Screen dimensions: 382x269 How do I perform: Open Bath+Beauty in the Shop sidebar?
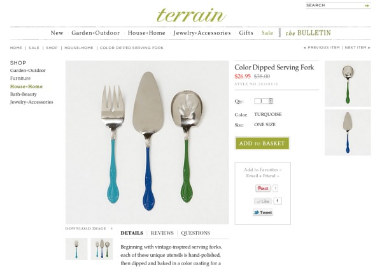24,94
